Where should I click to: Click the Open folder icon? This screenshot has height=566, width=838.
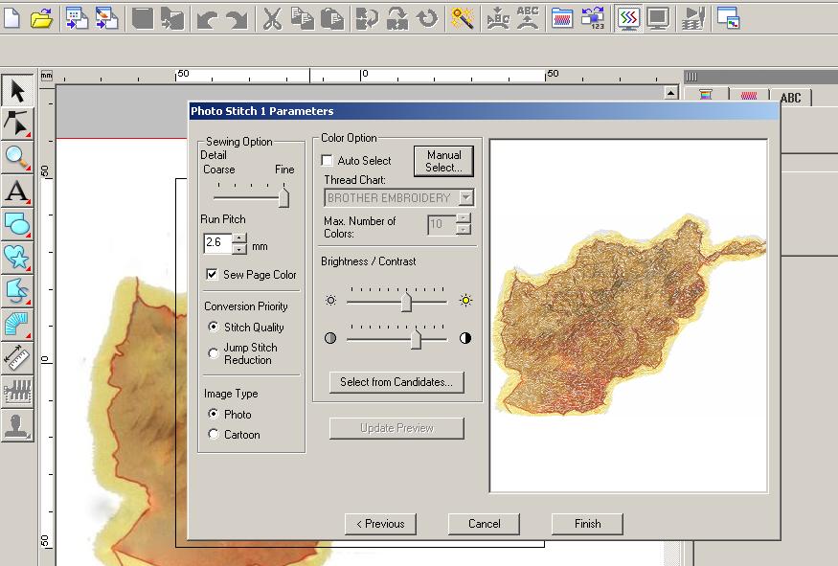(x=41, y=18)
